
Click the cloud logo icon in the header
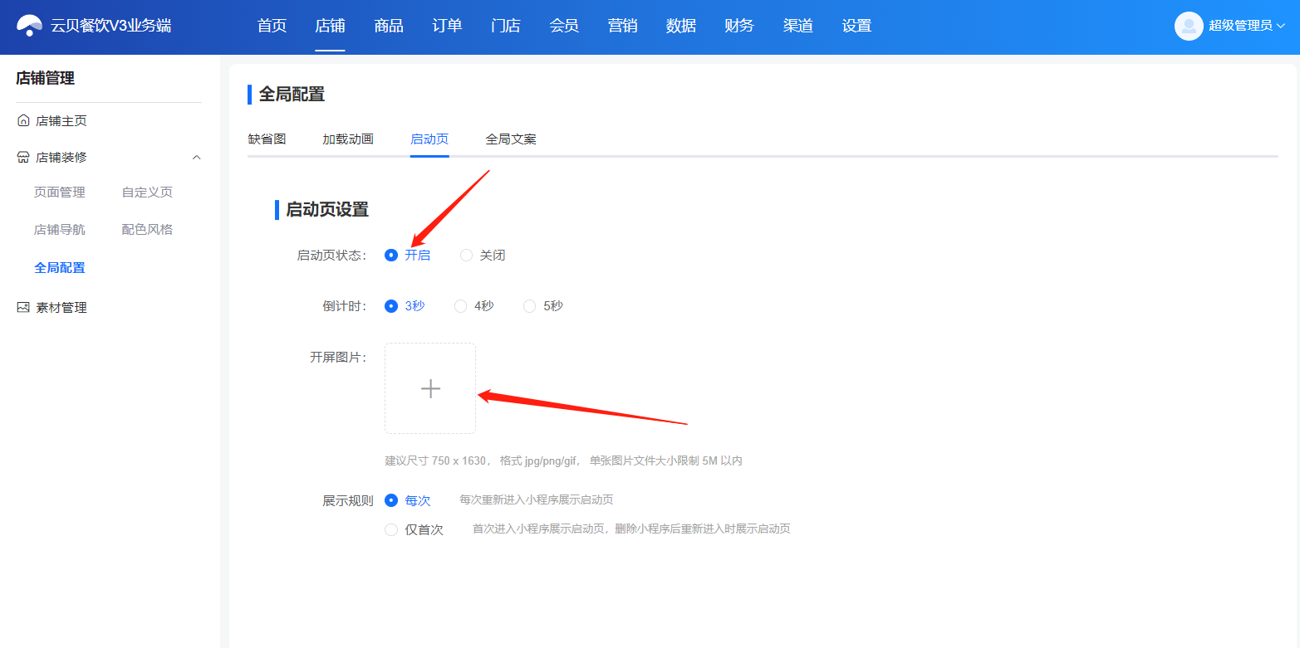[30, 26]
